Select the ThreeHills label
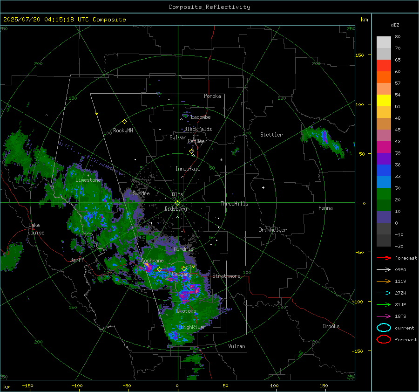The image size is (419, 392). tap(234, 204)
